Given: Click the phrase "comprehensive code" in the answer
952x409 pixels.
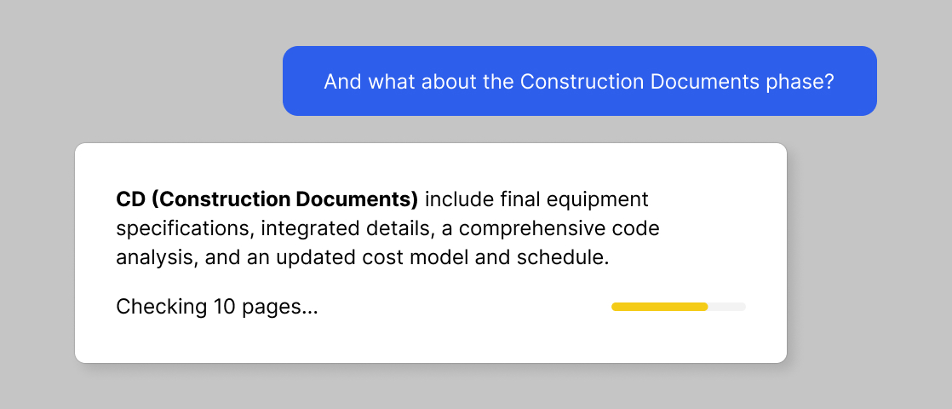Looking at the screenshot, I should click(x=559, y=228).
